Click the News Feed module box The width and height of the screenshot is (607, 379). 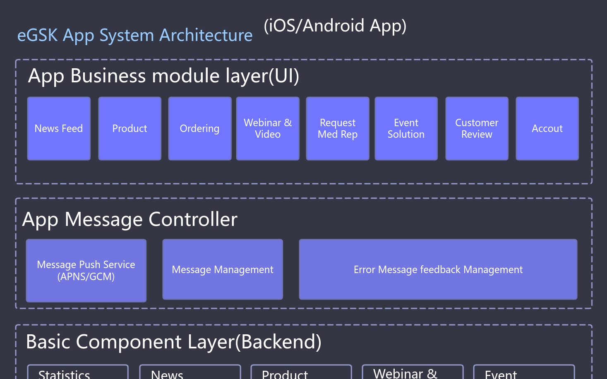point(59,129)
